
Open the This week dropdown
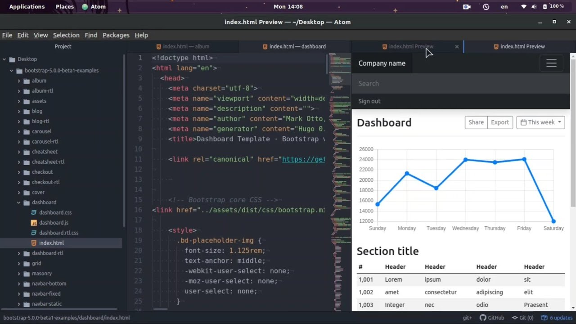pyautogui.click(x=540, y=122)
